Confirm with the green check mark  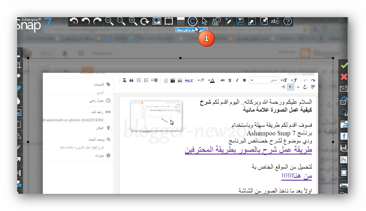tap(344, 66)
